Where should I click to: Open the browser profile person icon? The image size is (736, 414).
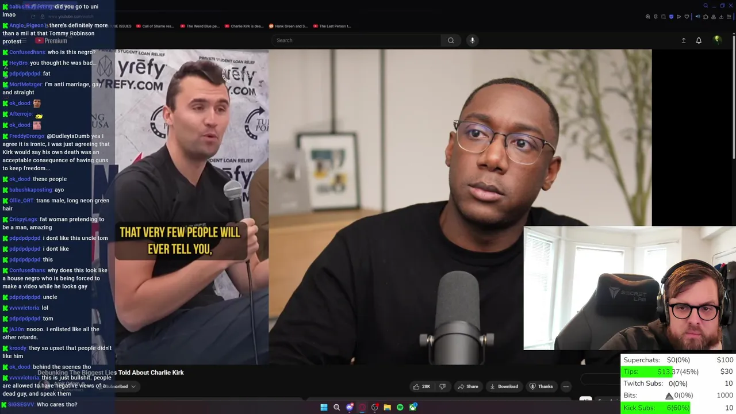tap(714, 17)
